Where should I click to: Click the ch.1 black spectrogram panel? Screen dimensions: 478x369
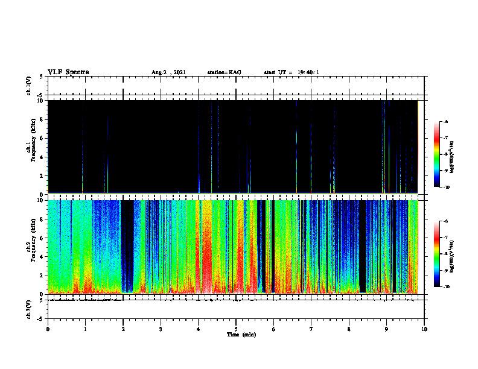pos(233,147)
